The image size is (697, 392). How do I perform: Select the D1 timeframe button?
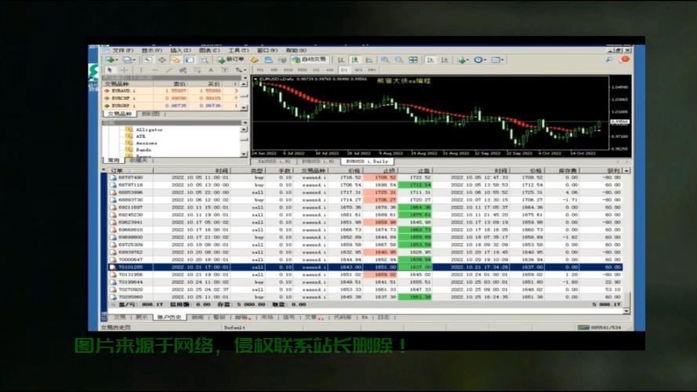[x=343, y=70]
